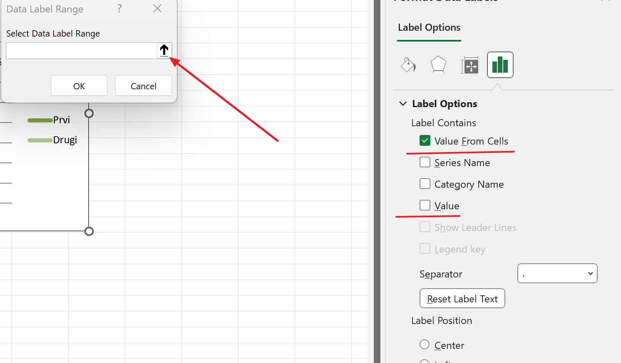This screenshot has width=621, height=363.
Task: Open the Size & Properties icon
Action: (x=469, y=65)
